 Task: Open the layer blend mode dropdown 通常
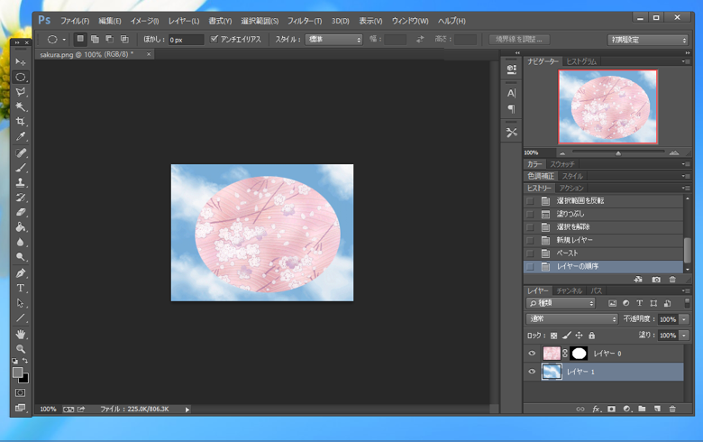click(x=572, y=319)
